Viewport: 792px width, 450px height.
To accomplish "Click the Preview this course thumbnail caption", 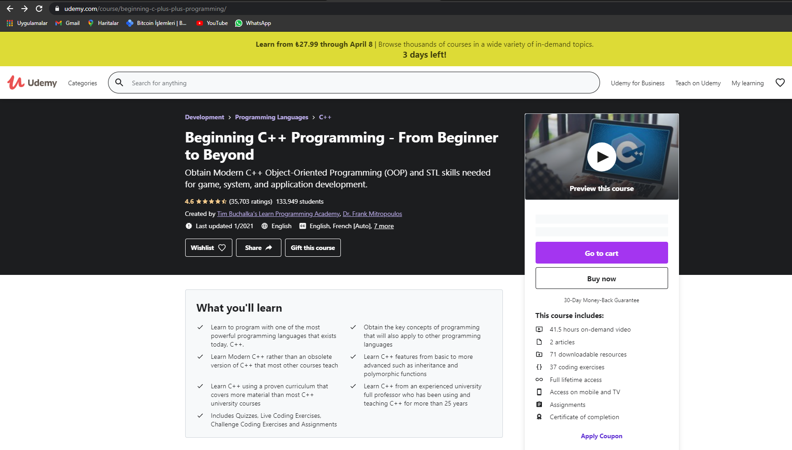I will (602, 189).
